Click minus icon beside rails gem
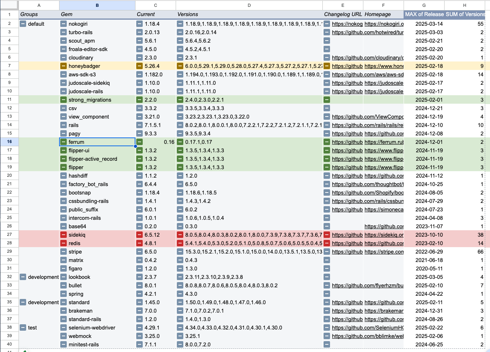 pos(64,125)
